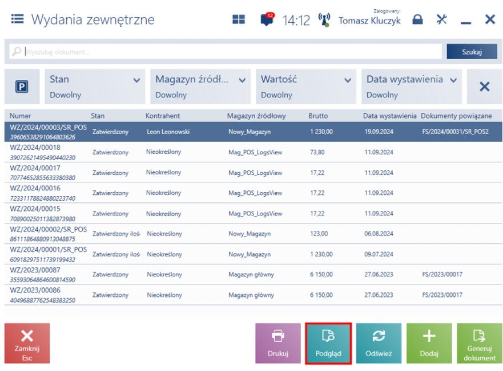Image resolution: width=503 pixels, height=371 pixels.
Task: Open the tools settings icon
Action: (x=441, y=19)
